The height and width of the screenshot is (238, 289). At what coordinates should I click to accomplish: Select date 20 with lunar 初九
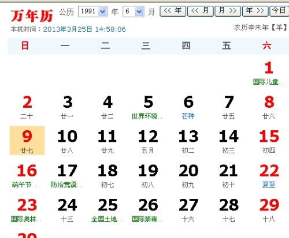pyautogui.click(x=188, y=176)
